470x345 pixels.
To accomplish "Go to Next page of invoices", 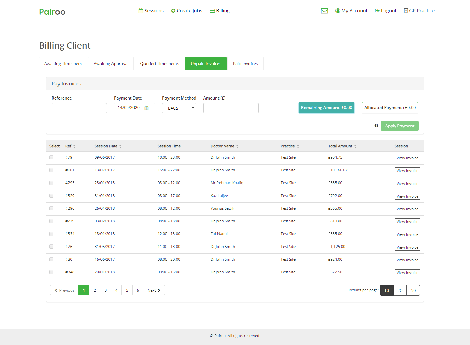I will pyautogui.click(x=154, y=290).
